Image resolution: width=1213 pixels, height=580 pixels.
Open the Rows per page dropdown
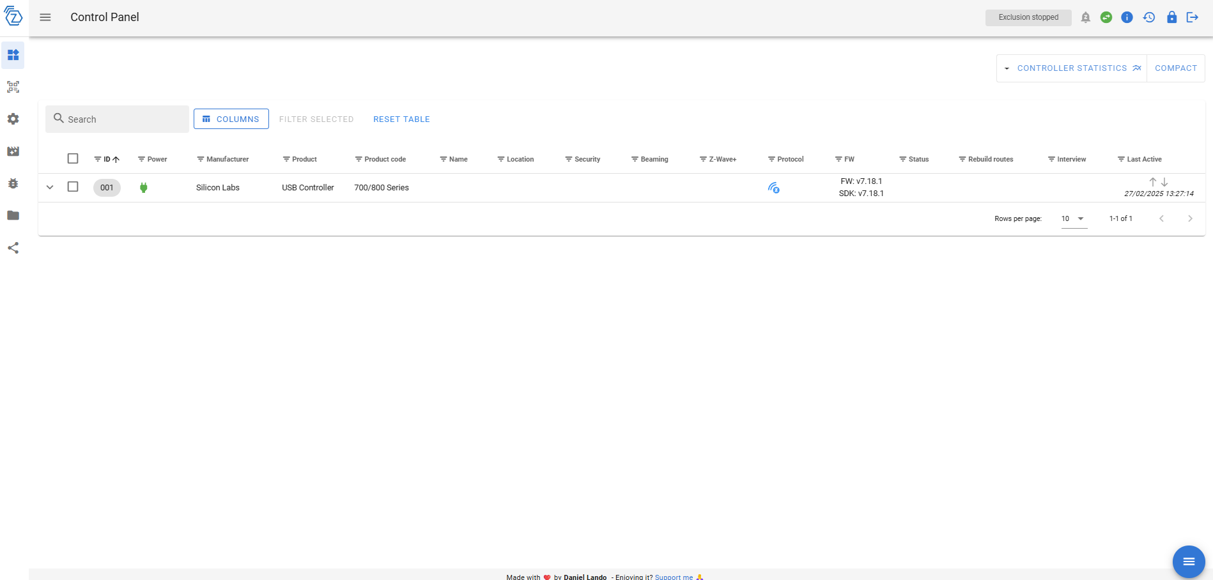[1074, 218]
